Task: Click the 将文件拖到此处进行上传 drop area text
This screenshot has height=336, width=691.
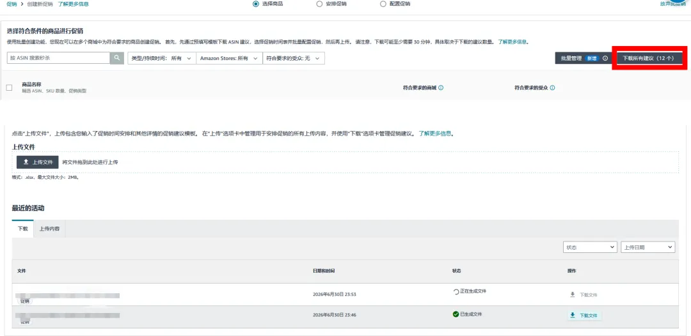Action: 90,162
